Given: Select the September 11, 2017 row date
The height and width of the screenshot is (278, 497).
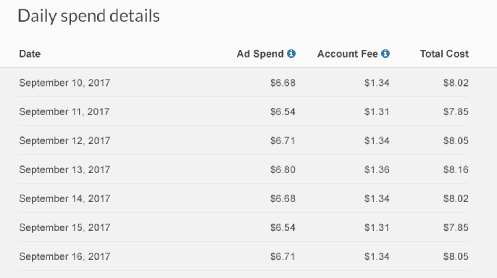Looking at the screenshot, I should (x=64, y=112).
